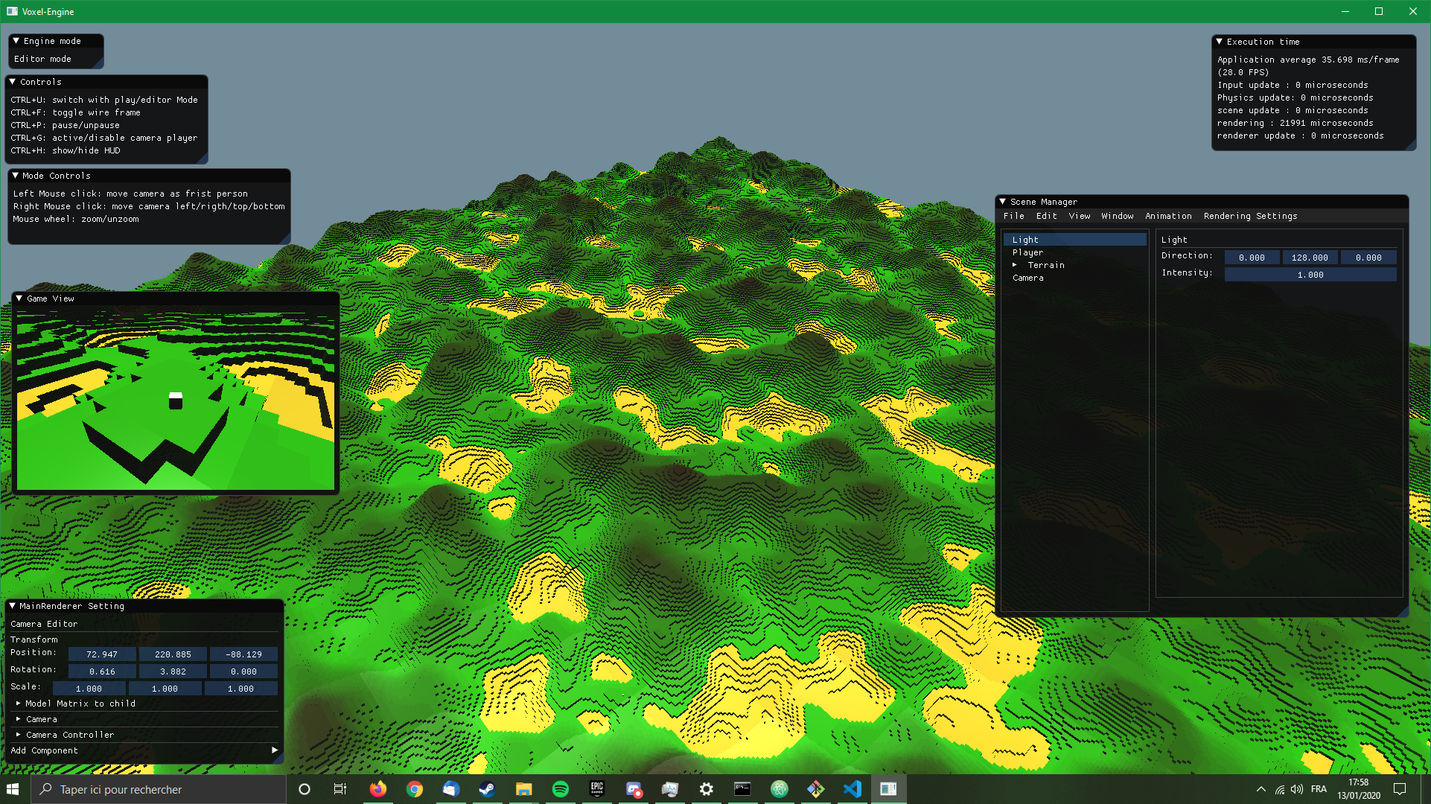Image resolution: width=1431 pixels, height=804 pixels.
Task: Open the Edit menu in Scene Manager
Action: pos(1046,216)
